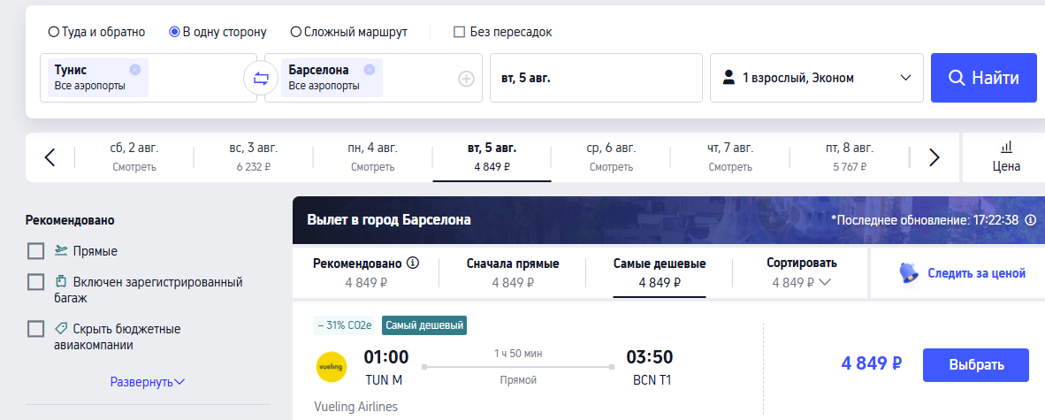
Task: Tick the Прямые filter checkbox
Action: tap(36, 251)
